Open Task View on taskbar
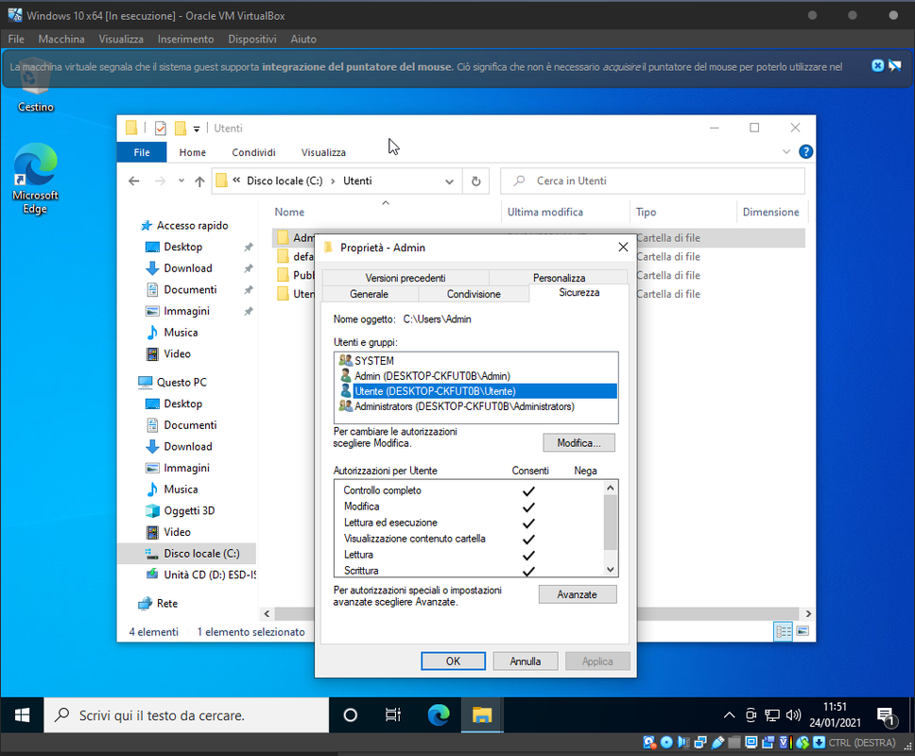 (x=393, y=715)
